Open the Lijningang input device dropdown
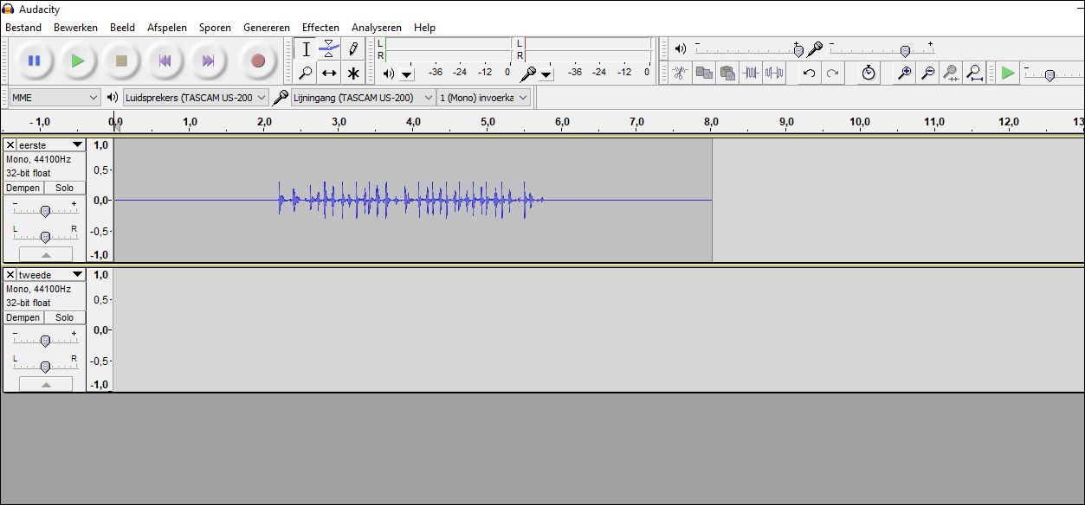 (363, 98)
